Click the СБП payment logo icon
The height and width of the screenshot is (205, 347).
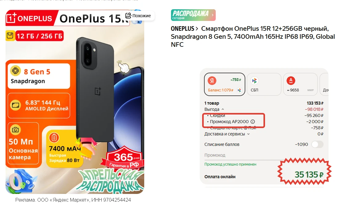[x=255, y=81]
